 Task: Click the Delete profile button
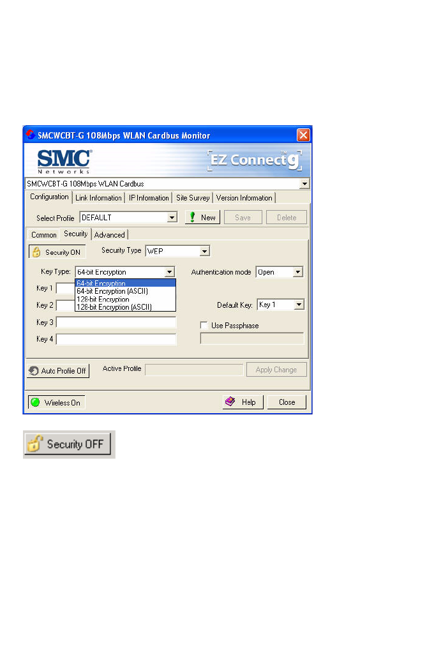[x=287, y=218]
